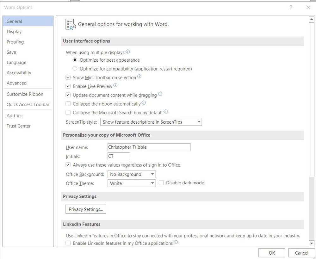The width and height of the screenshot is (316, 259).
Task: Select Optimize for compatibility radio button
Action: tap(75, 69)
